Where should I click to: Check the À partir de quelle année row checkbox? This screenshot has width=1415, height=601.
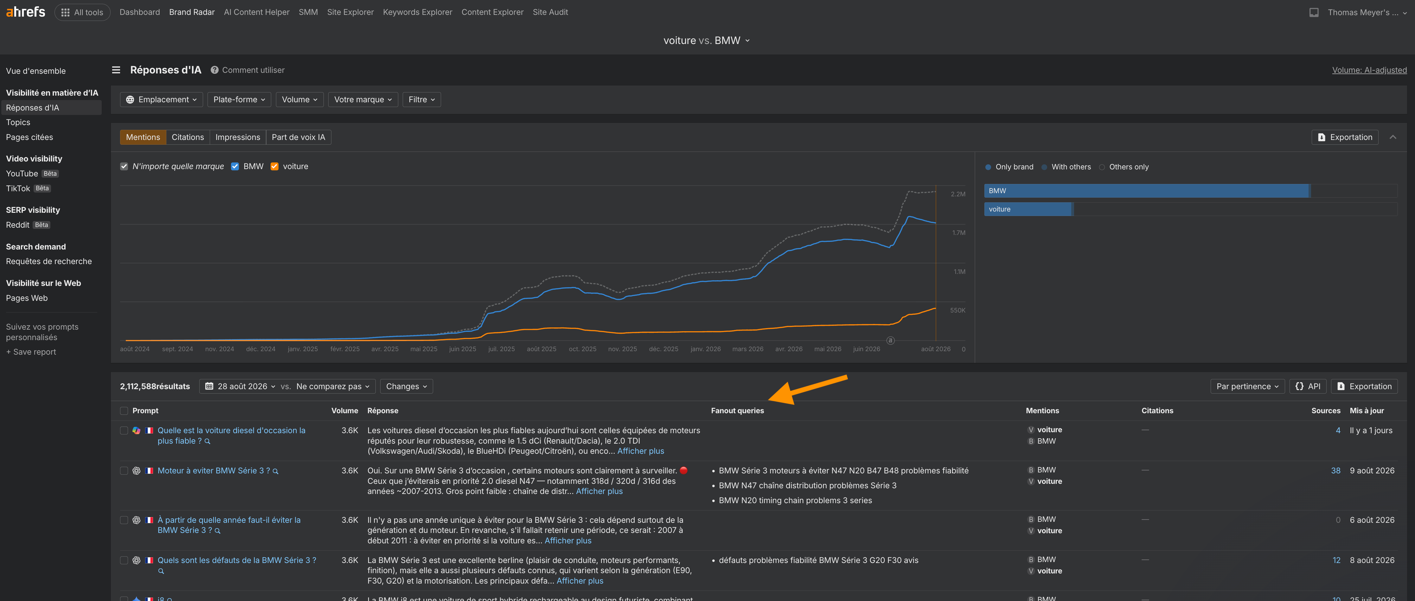coord(124,520)
